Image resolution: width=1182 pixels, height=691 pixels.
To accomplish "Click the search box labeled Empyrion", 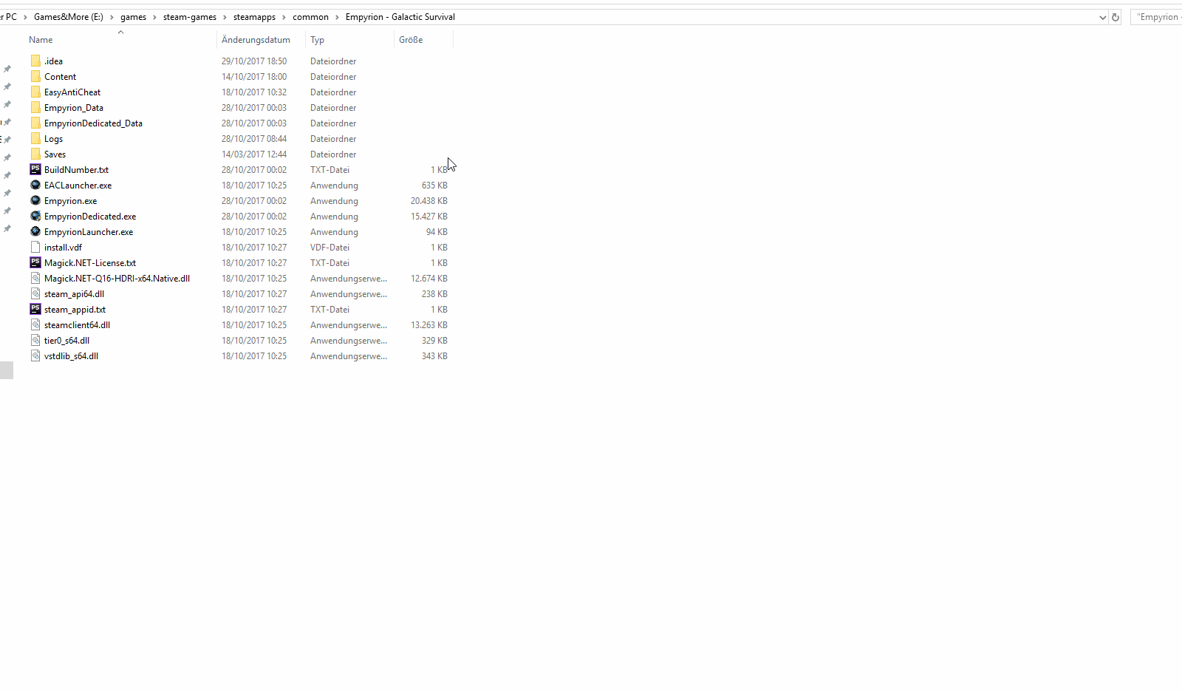I will point(1156,17).
